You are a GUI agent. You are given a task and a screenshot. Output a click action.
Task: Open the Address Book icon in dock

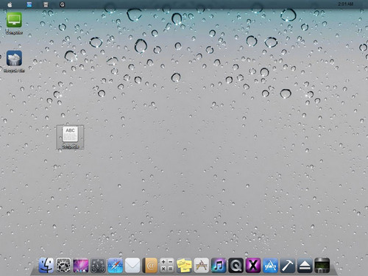[149, 265]
